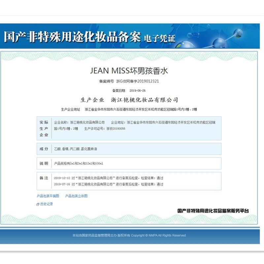Click the product specification text 2ml和3ml和12ml和100ml
Image resolution: width=264 pixels, height=264 pixels.
click(x=86, y=163)
